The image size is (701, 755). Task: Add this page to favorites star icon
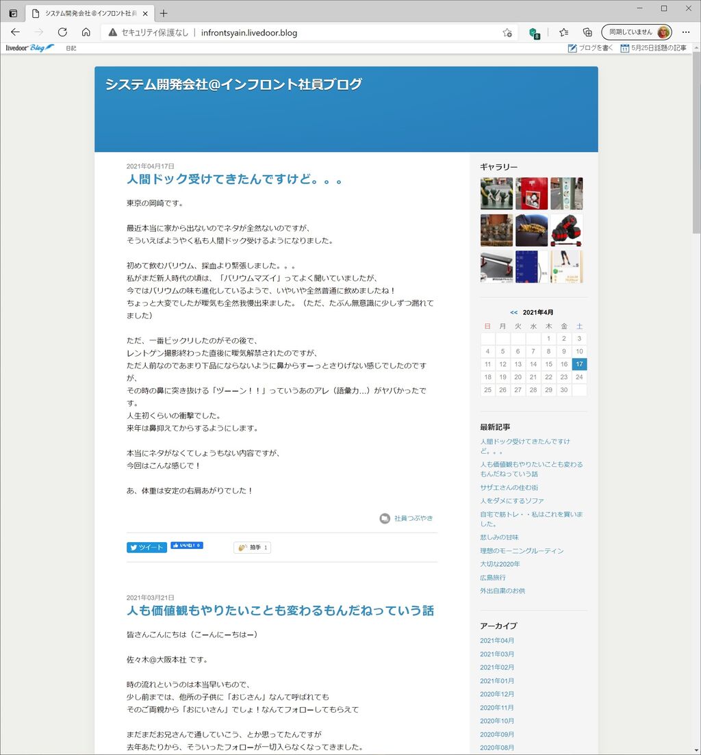coord(507,32)
